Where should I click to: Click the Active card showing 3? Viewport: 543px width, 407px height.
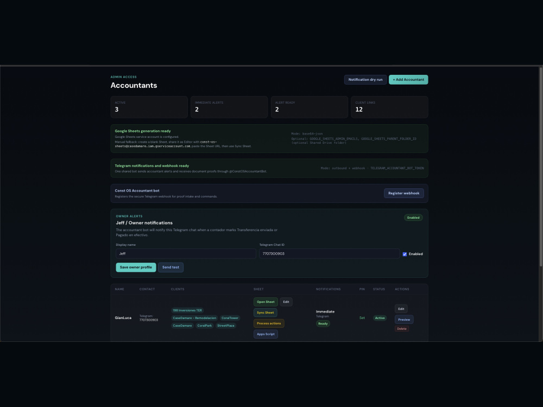pos(149,107)
